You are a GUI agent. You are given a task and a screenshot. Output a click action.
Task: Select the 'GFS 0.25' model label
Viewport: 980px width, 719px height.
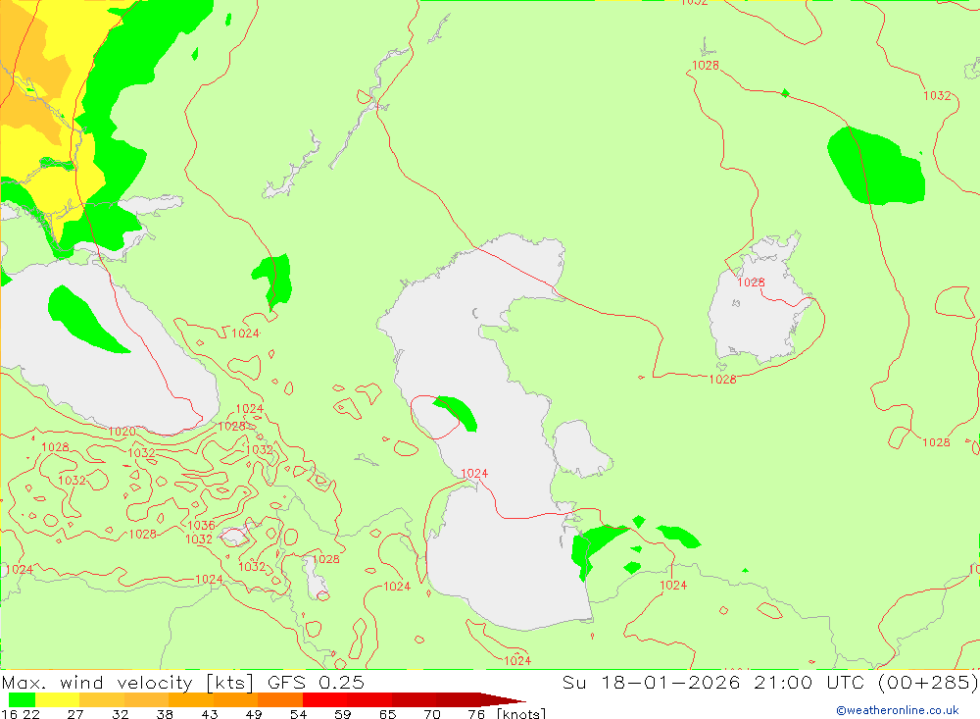pyautogui.click(x=316, y=682)
